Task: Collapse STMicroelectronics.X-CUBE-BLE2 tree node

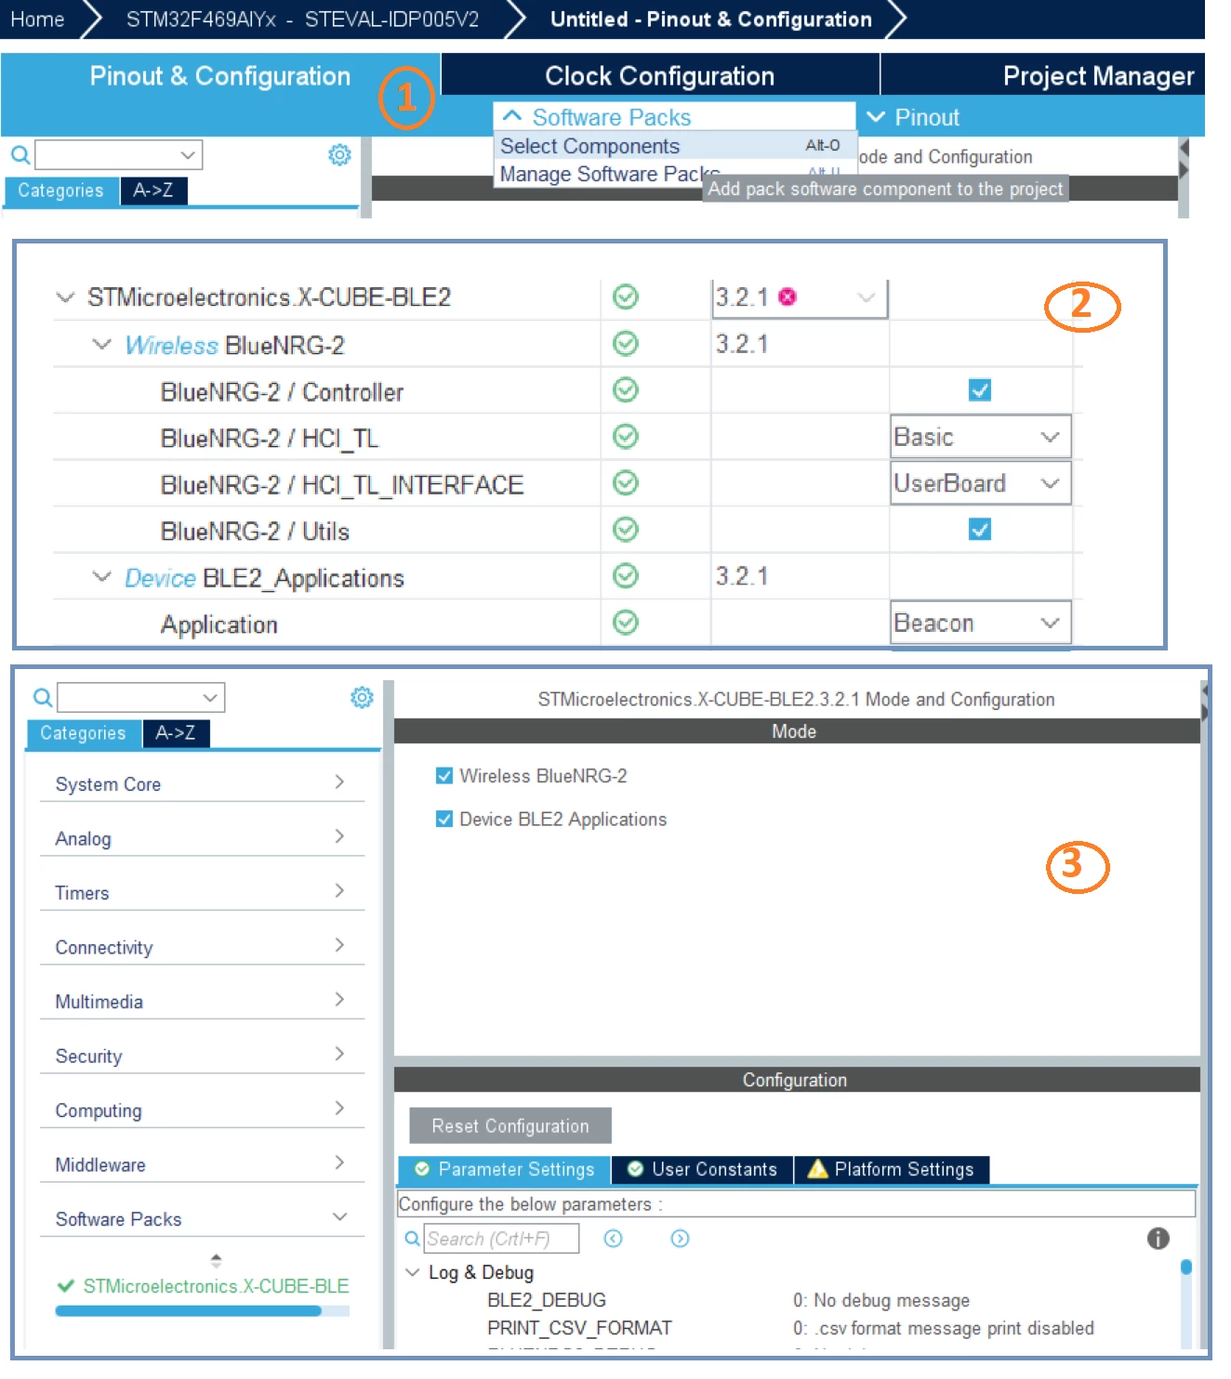Action: pyautogui.click(x=65, y=297)
